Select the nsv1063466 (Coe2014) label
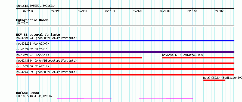This screenshot has width=242, height=102. tap(33, 66)
